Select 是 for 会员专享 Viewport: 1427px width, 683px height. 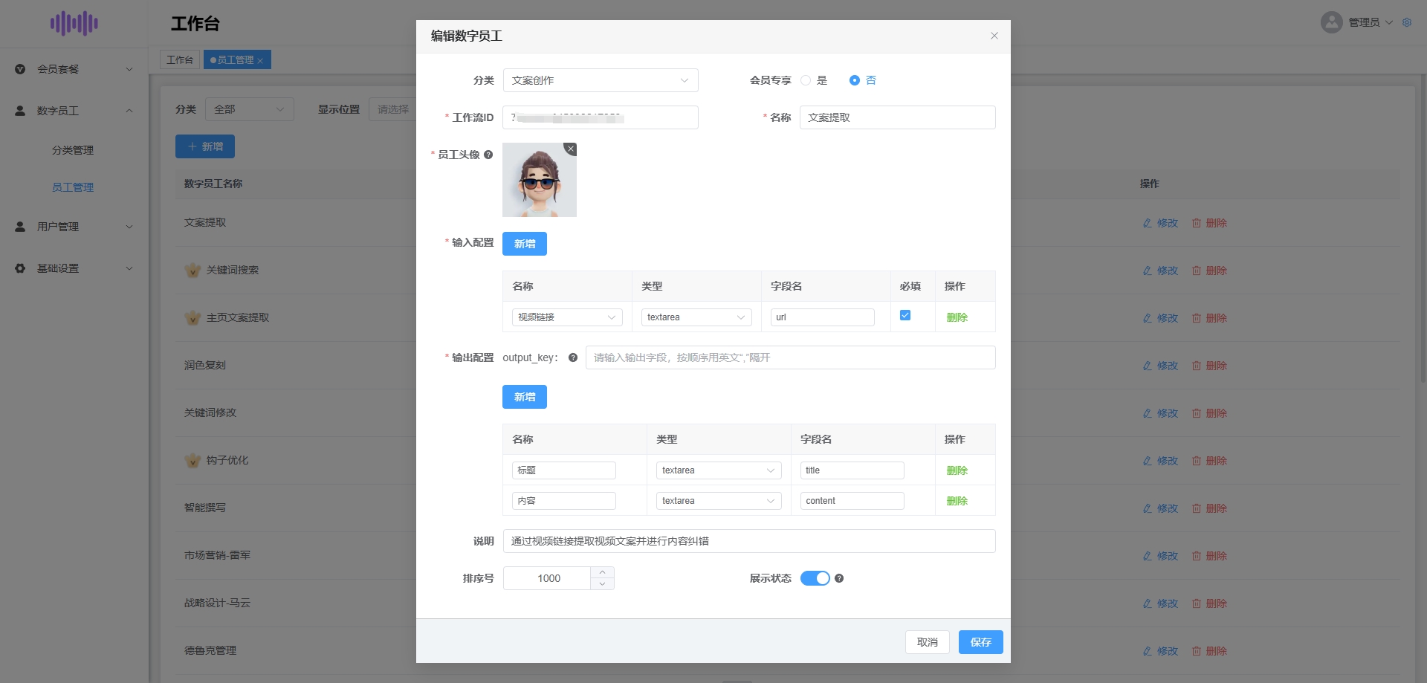[x=806, y=80]
